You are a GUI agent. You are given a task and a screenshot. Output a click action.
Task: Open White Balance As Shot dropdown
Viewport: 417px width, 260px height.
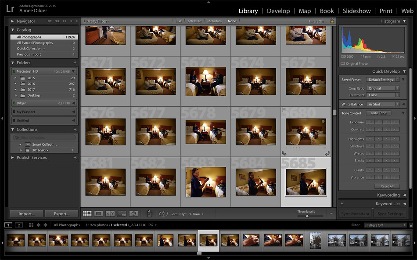coord(383,104)
